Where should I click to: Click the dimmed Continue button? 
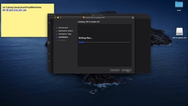[126, 70]
